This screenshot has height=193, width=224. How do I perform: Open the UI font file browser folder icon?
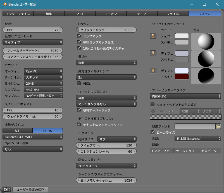pos(218,126)
